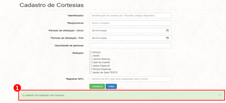Click the blue Voltar button
Image resolution: width=226 pixels, height=103 pixels.
111,86
